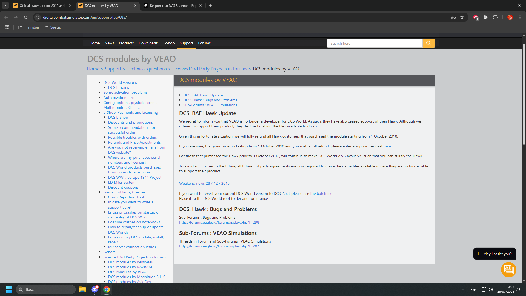Go back to previous page
This screenshot has width=526, height=296.
(x=6, y=17)
